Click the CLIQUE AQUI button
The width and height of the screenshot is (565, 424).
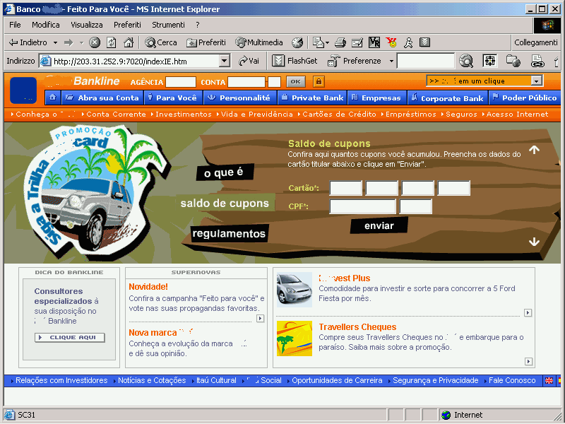[69, 338]
